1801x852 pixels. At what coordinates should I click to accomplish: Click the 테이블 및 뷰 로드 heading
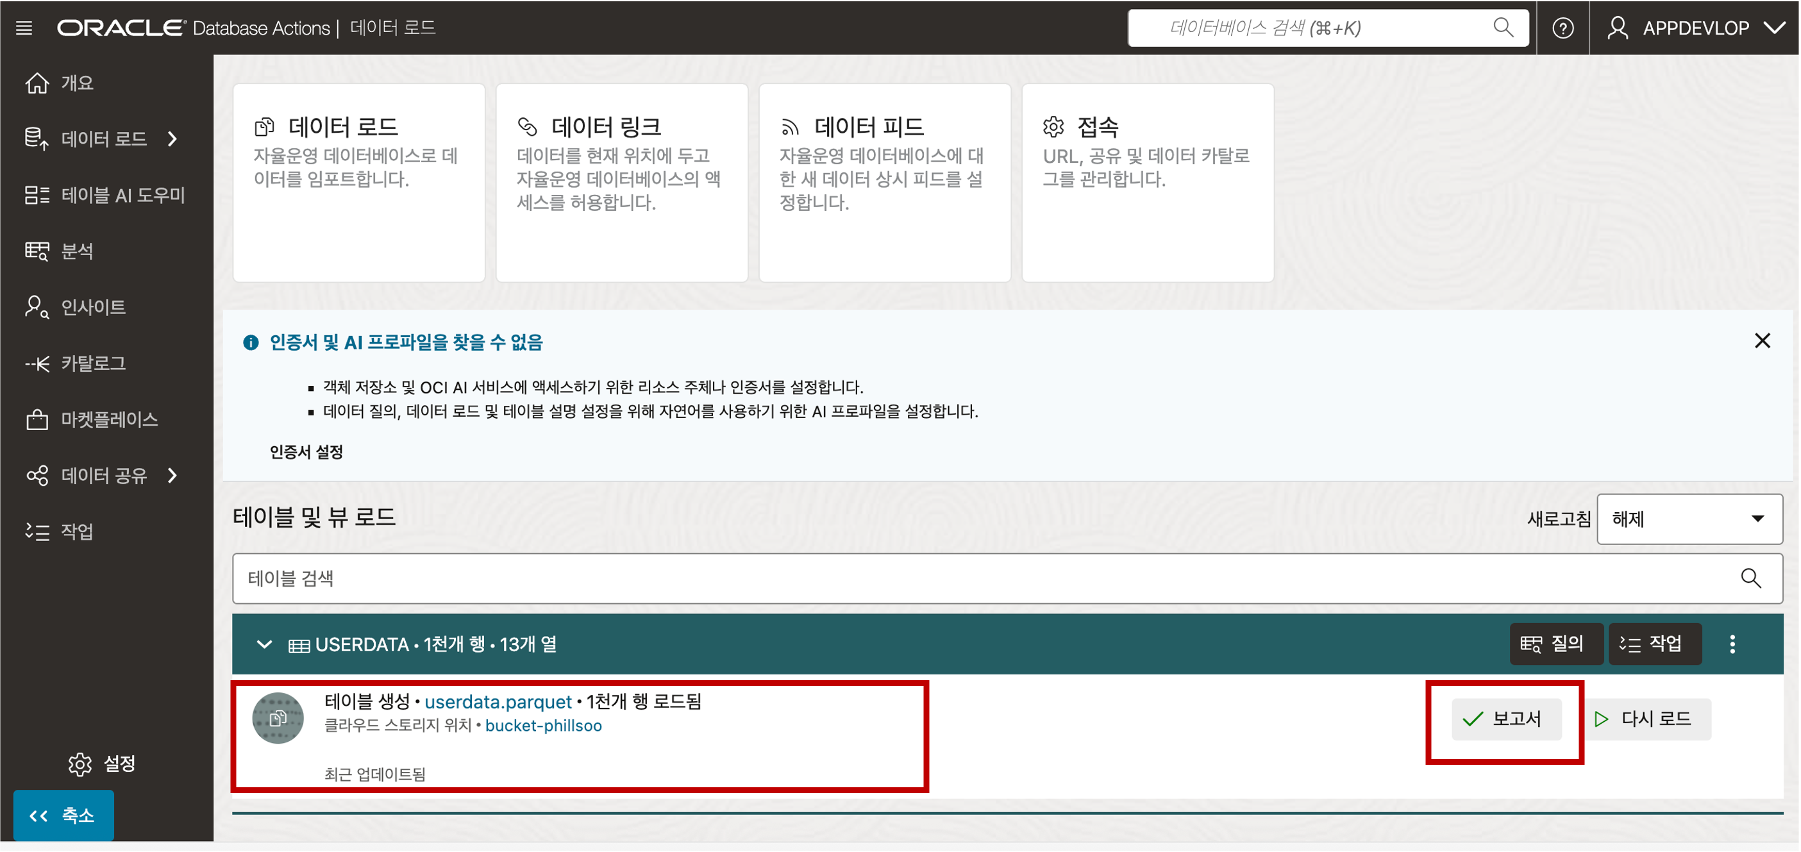pyautogui.click(x=314, y=518)
